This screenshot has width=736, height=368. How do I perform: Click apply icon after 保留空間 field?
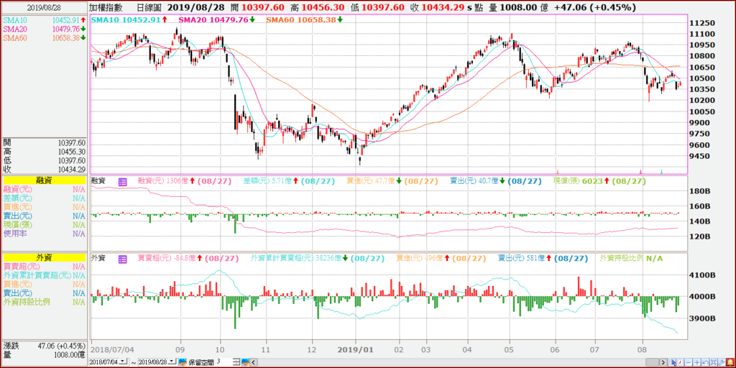pyautogui.click(x=245, y=362)
